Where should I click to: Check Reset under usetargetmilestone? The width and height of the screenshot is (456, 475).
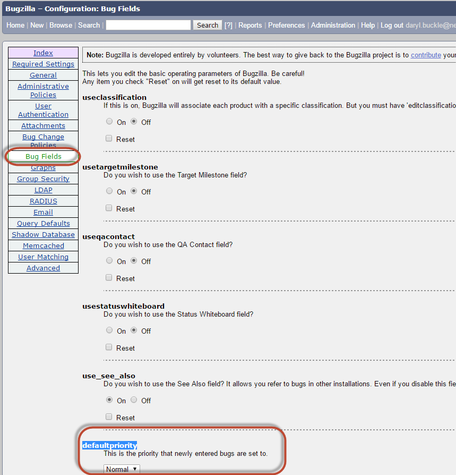[109, 208]
